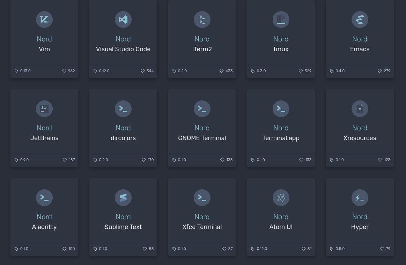Click the version tag icon on the Emacs card
This screenshot has width=406, height=265.
pyautogui.click(x=332, y=71)
